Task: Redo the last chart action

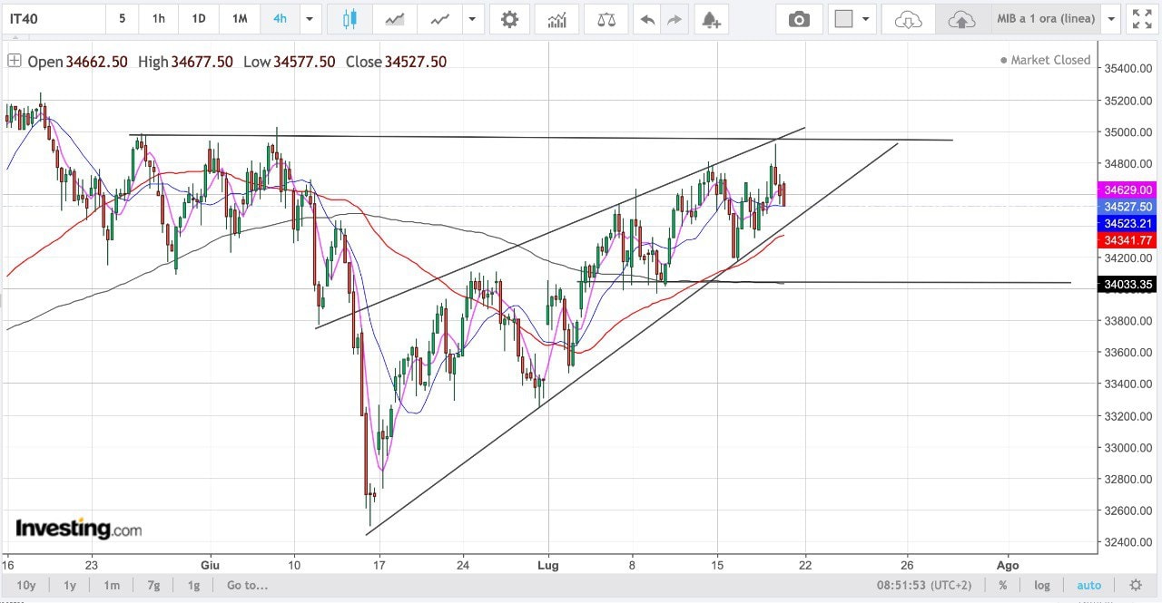Action: 674,19
